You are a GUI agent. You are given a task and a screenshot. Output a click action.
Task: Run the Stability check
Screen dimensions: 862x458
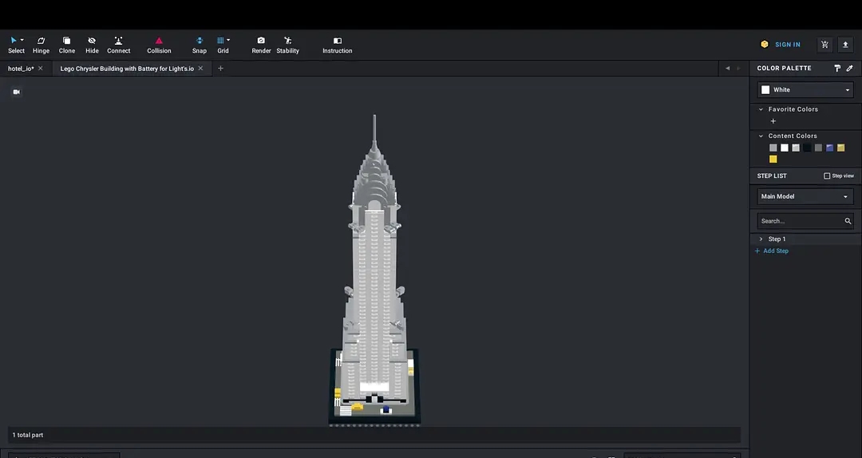click(287, 45)
